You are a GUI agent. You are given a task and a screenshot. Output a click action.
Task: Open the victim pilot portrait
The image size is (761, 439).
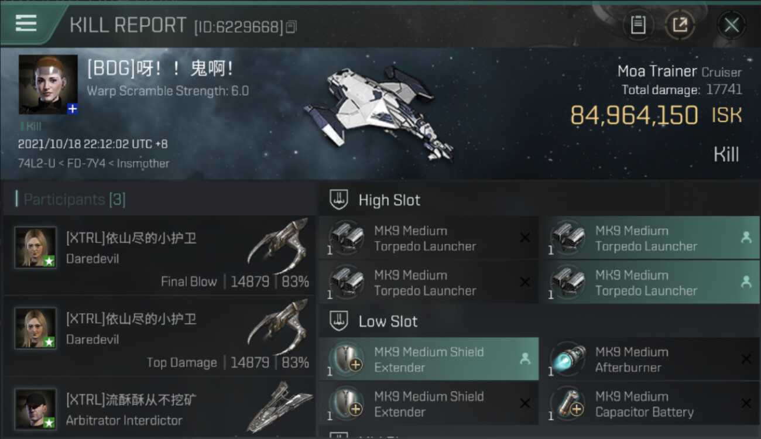point(48,84)
